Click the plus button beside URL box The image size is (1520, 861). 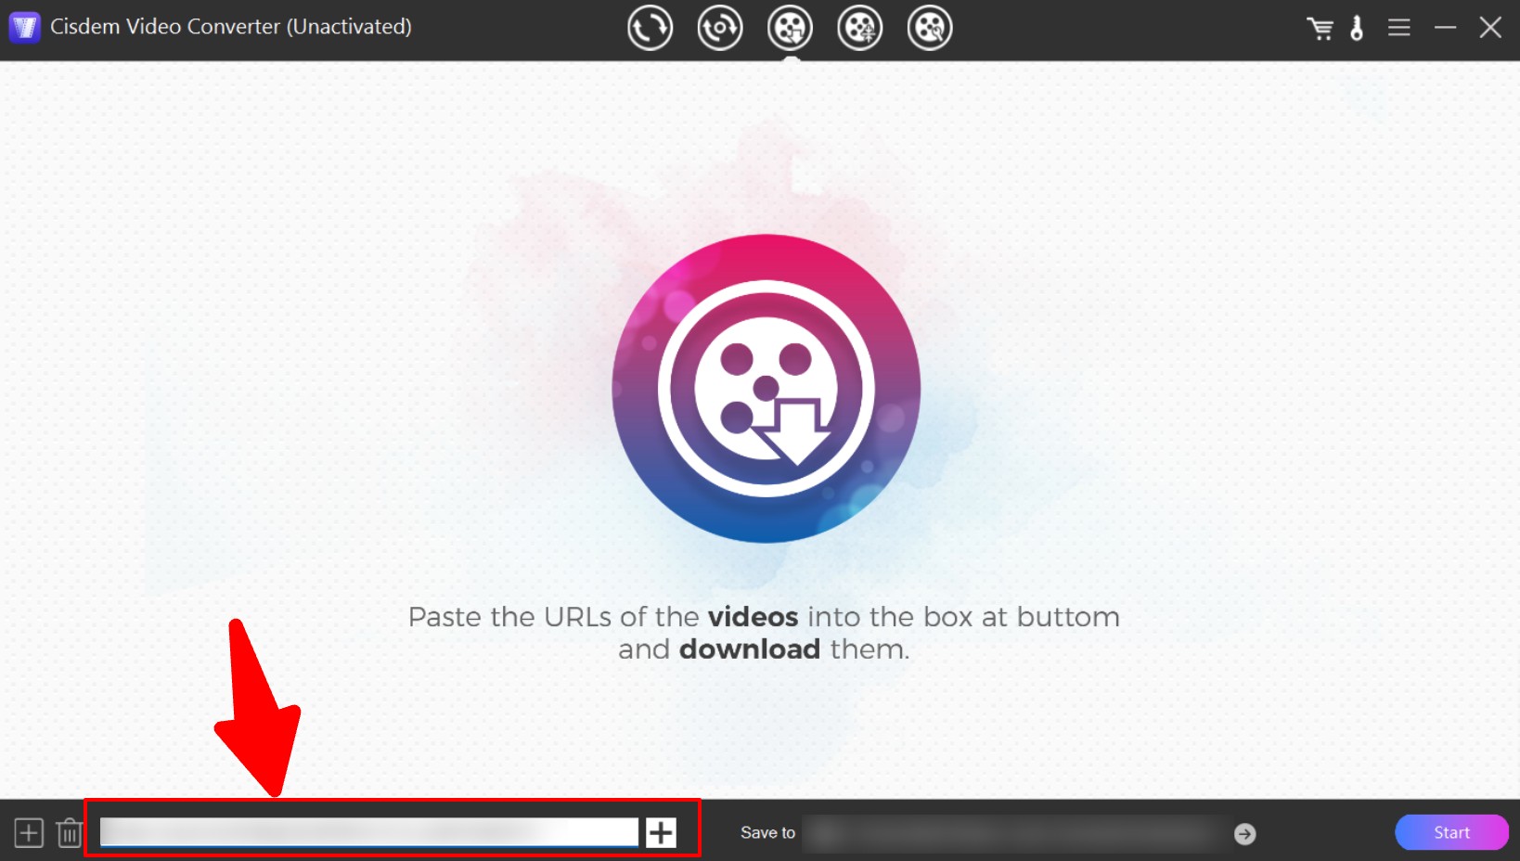(661, 832)
